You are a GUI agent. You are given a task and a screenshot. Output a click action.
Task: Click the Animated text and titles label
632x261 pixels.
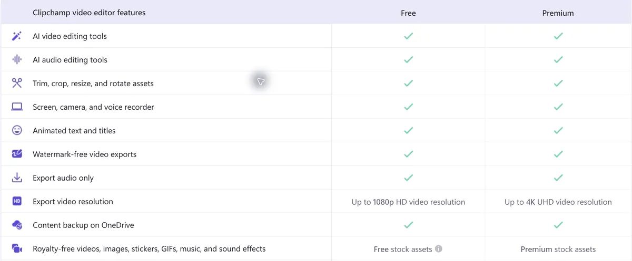pos(74,131)
